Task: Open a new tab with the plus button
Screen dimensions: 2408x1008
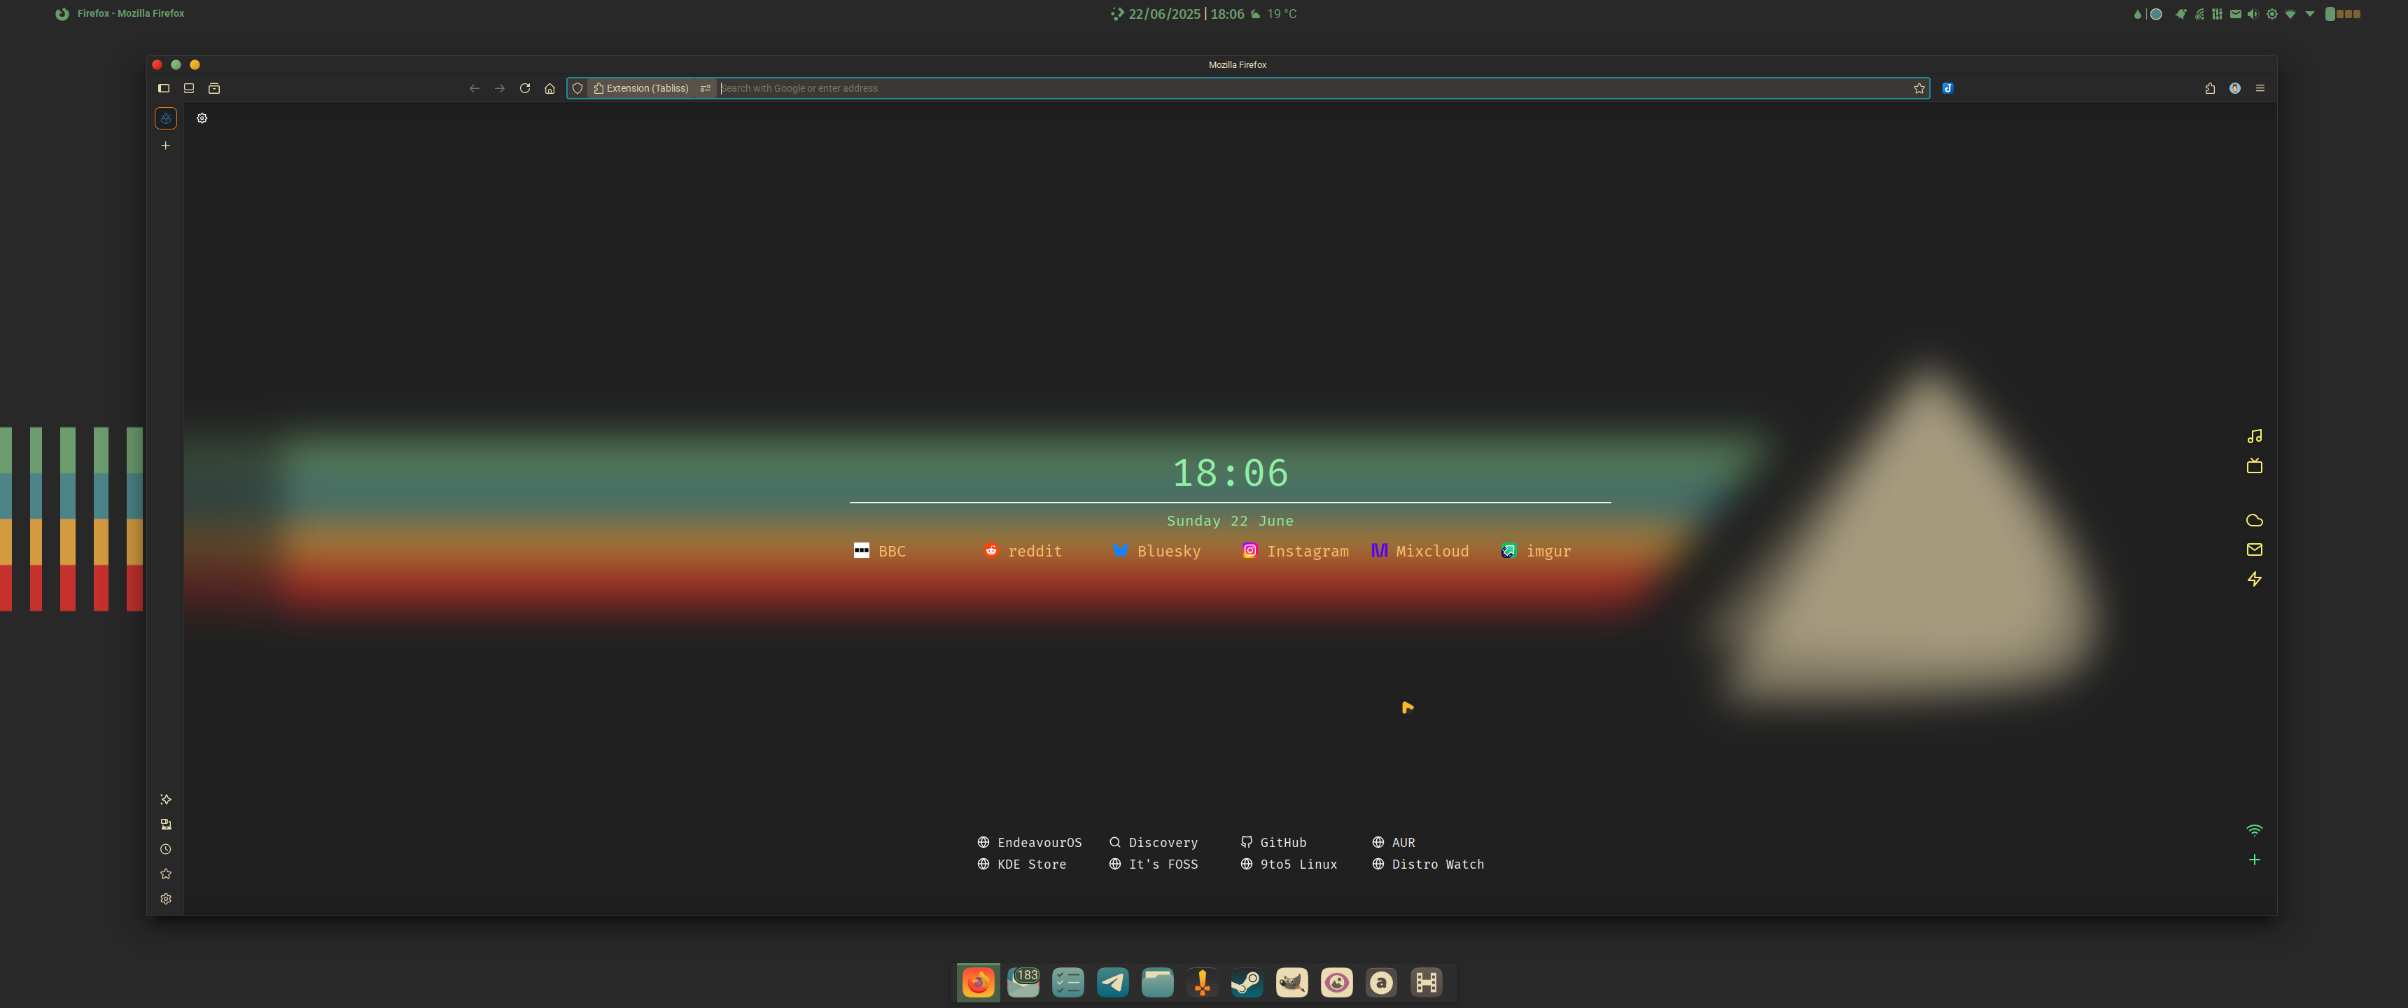Action: 165,145
